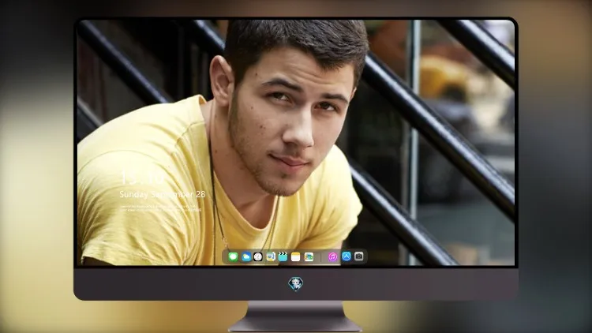Image resolution: width=592 pixels, height=333 pixels.
Task: Open the Weather app in dock
Action: (245, 257)
